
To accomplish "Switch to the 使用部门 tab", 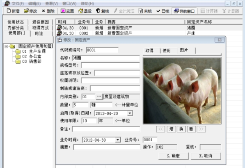I will point(17,33).
